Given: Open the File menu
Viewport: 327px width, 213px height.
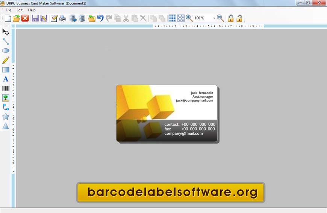Looking at the screenshot, I should coord(8,10).
